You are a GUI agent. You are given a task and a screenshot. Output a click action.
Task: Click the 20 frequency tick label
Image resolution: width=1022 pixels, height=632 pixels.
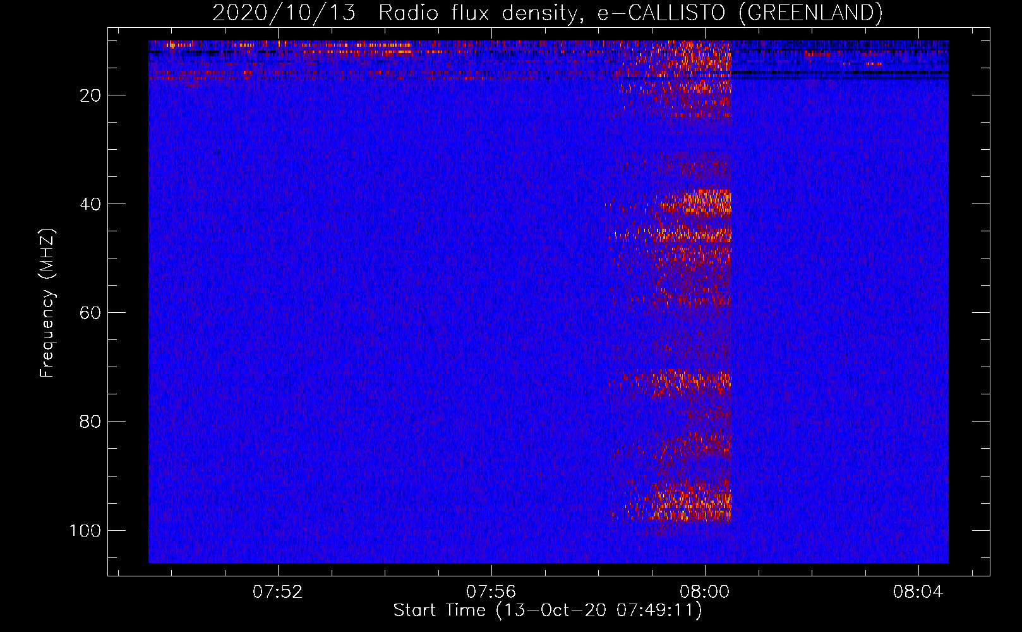[x=90, y=95]
